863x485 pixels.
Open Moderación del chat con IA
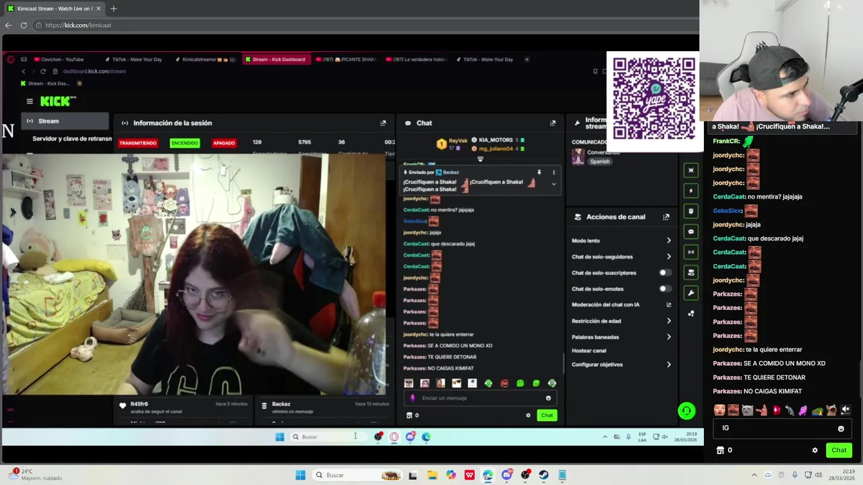coord(621,304)
